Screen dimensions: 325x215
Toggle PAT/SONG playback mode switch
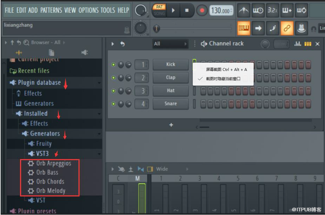tap(159, 10)
